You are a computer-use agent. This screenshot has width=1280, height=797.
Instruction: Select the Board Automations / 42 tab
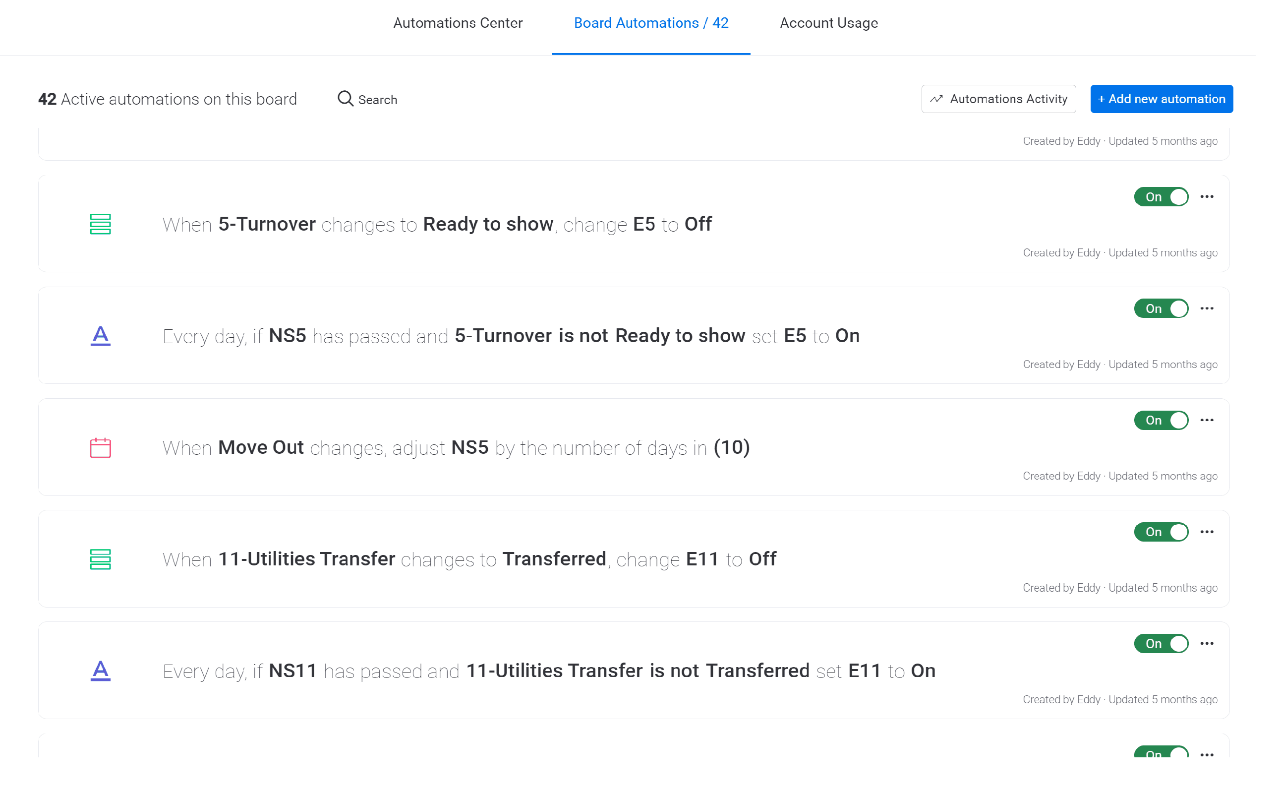[x=651, y=23]
